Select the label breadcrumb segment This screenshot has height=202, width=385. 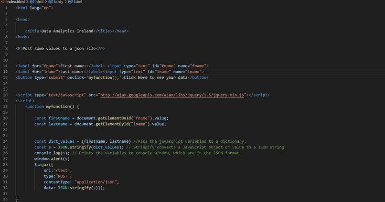(78, 2)
